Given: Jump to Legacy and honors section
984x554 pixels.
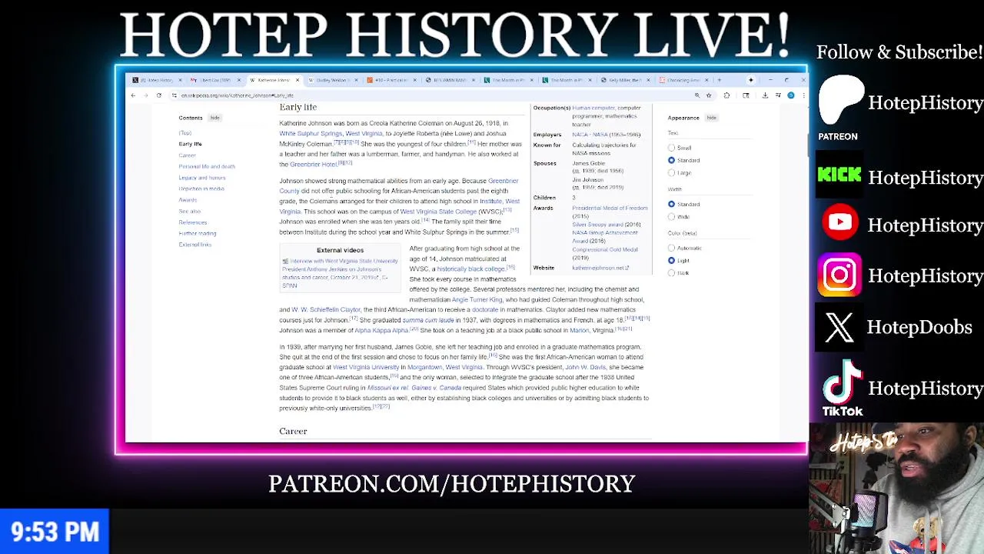Looking at the screenshot, I should coord(202,178).
